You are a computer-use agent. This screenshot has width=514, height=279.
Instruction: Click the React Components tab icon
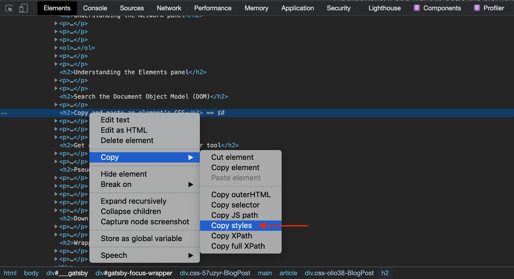pos(417,8)
